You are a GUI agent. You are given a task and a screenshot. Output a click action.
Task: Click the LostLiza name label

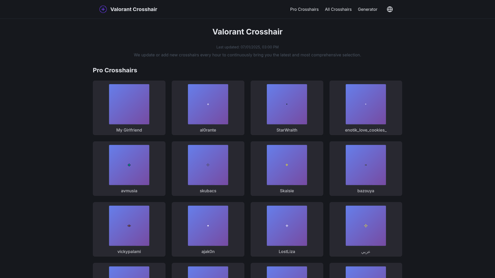tap(287, 251)
